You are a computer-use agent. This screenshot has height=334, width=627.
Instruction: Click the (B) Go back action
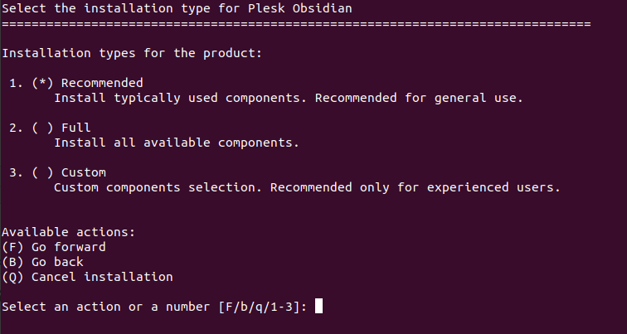[43, 262]
